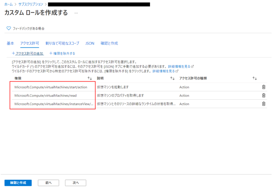
Task: Click the plus アクセス許可の追加 button
Action: click(28, 53)
